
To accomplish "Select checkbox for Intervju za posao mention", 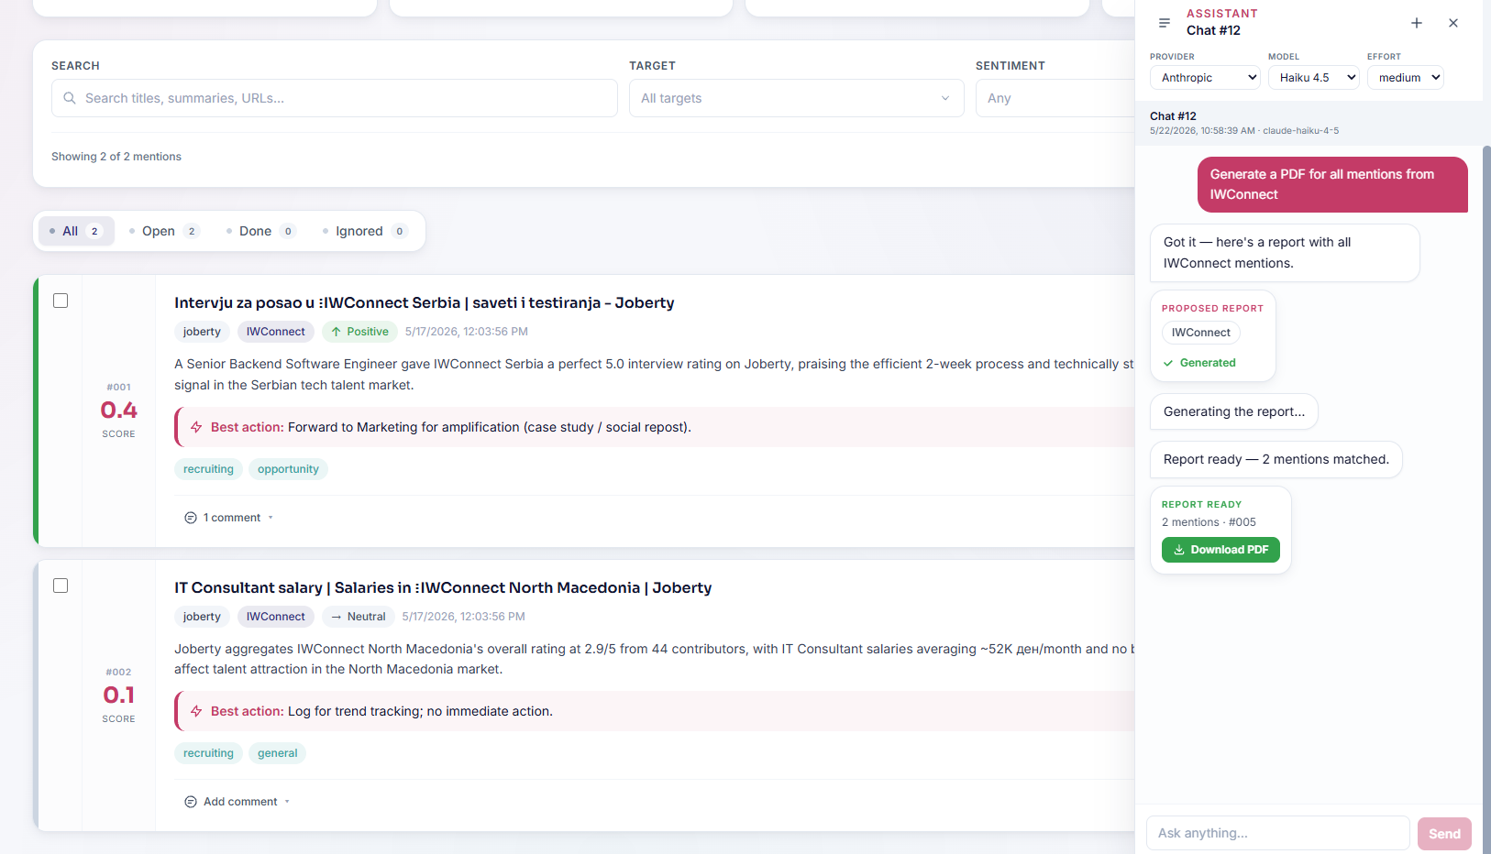I will [x=61, y=301].
